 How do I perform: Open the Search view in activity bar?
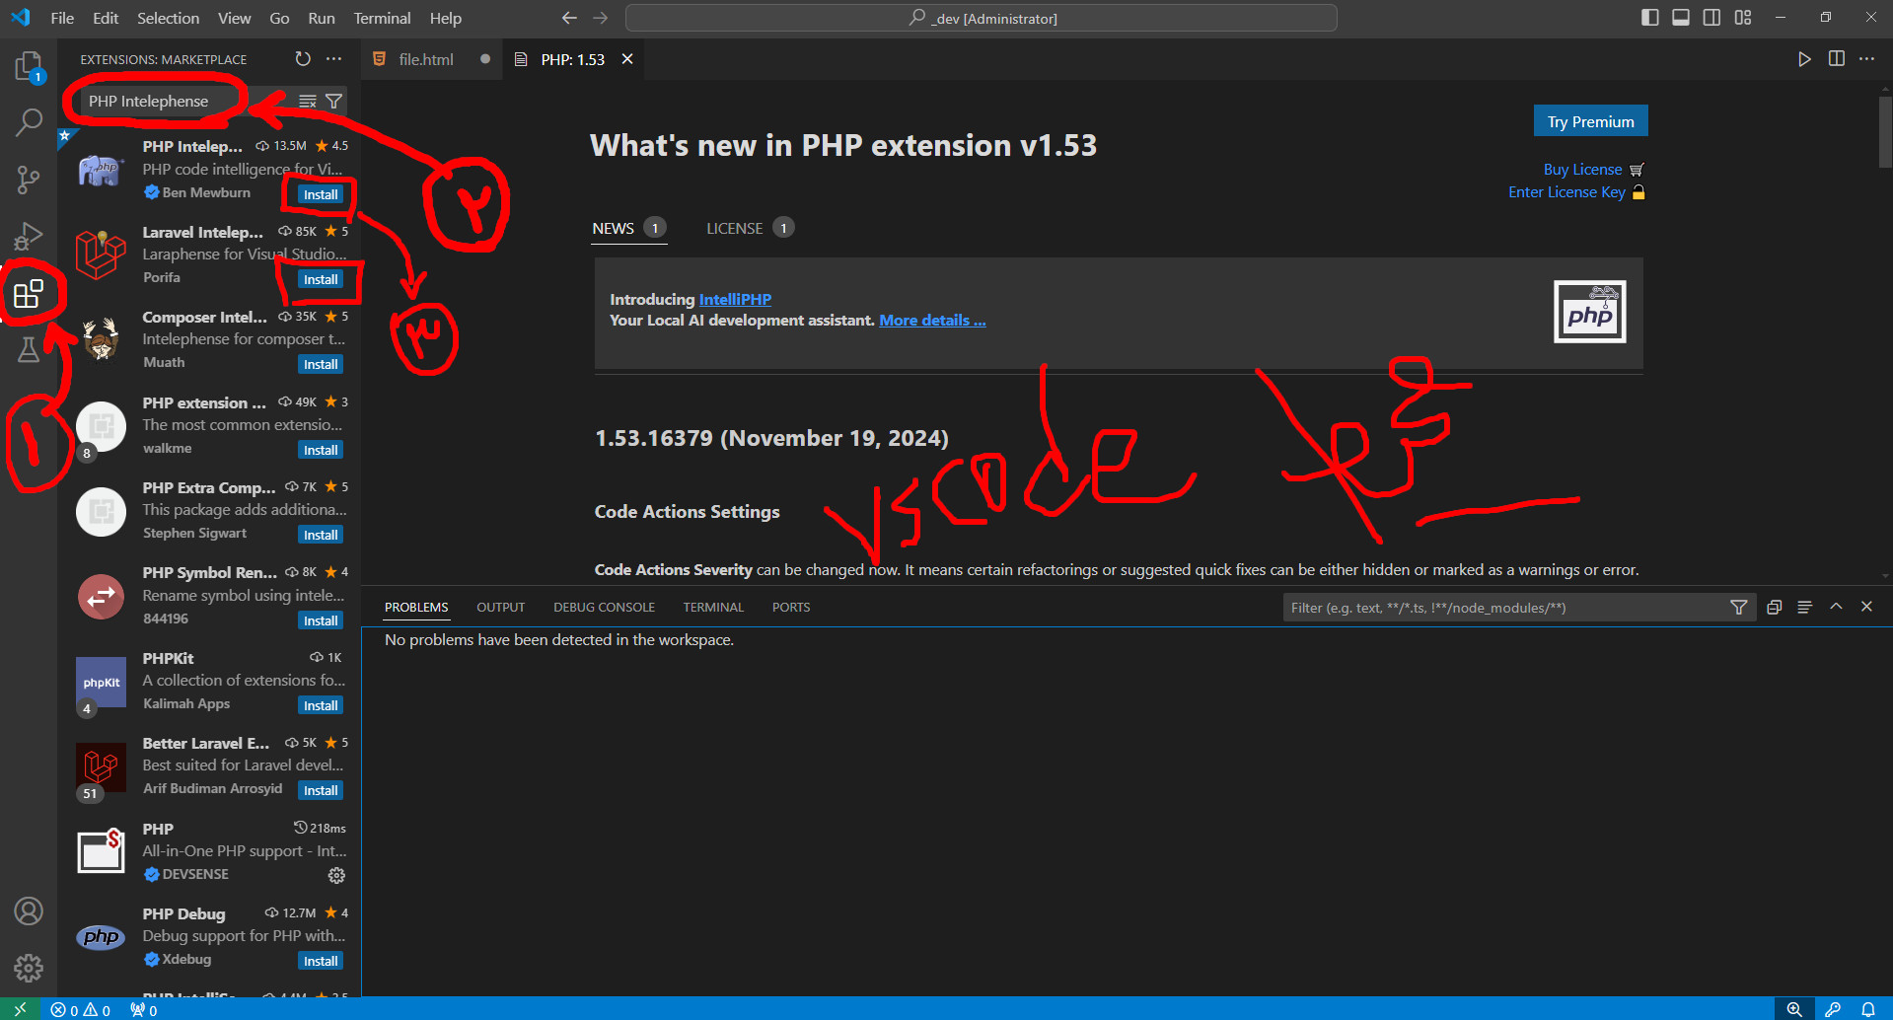(x=29, y=123)
